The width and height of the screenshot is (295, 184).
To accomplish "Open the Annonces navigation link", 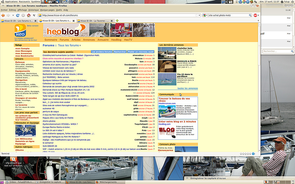I will tap(89, 40).
